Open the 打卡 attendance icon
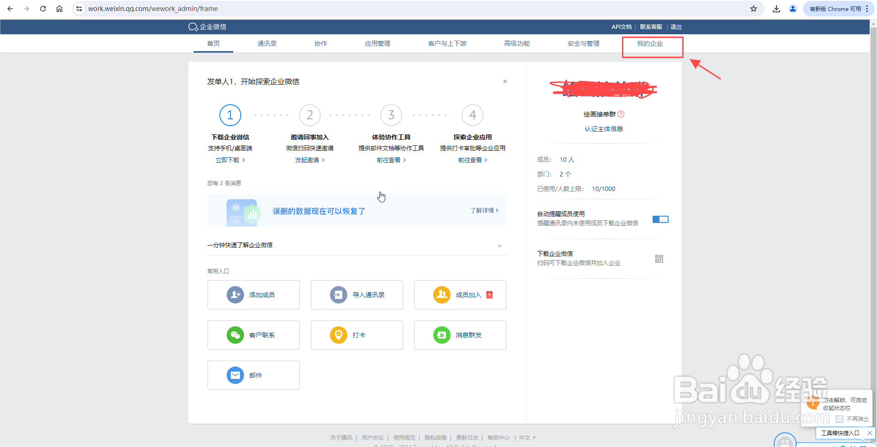This screenshot has height=447, width=877. coord(338,335)
